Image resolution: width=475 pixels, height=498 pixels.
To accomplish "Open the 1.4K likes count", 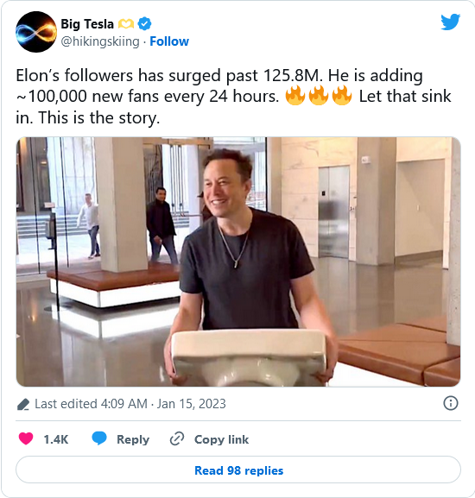I will tap(56, 439).
